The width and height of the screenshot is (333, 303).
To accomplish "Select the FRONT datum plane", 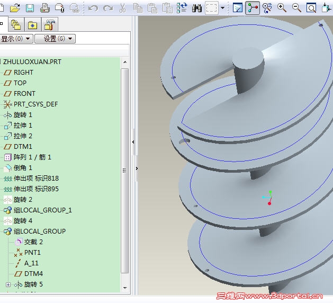I will [24, 93].
